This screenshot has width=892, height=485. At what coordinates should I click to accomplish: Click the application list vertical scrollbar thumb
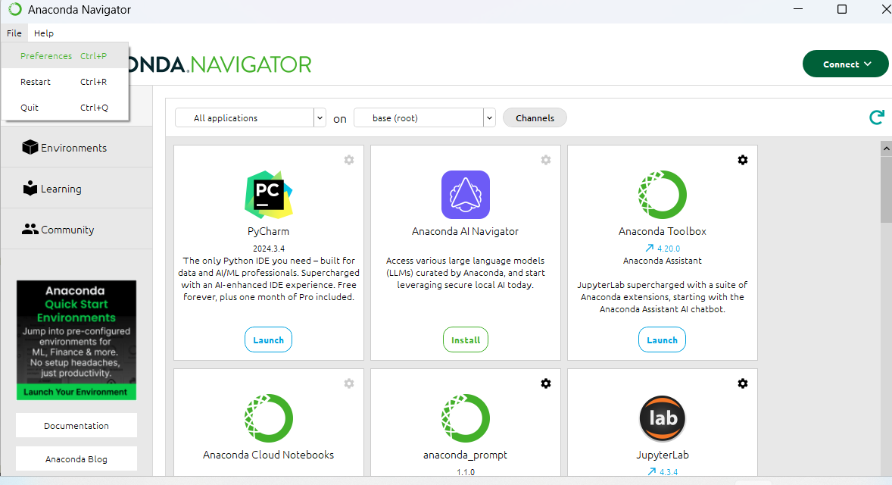click(x=886, y=189)
